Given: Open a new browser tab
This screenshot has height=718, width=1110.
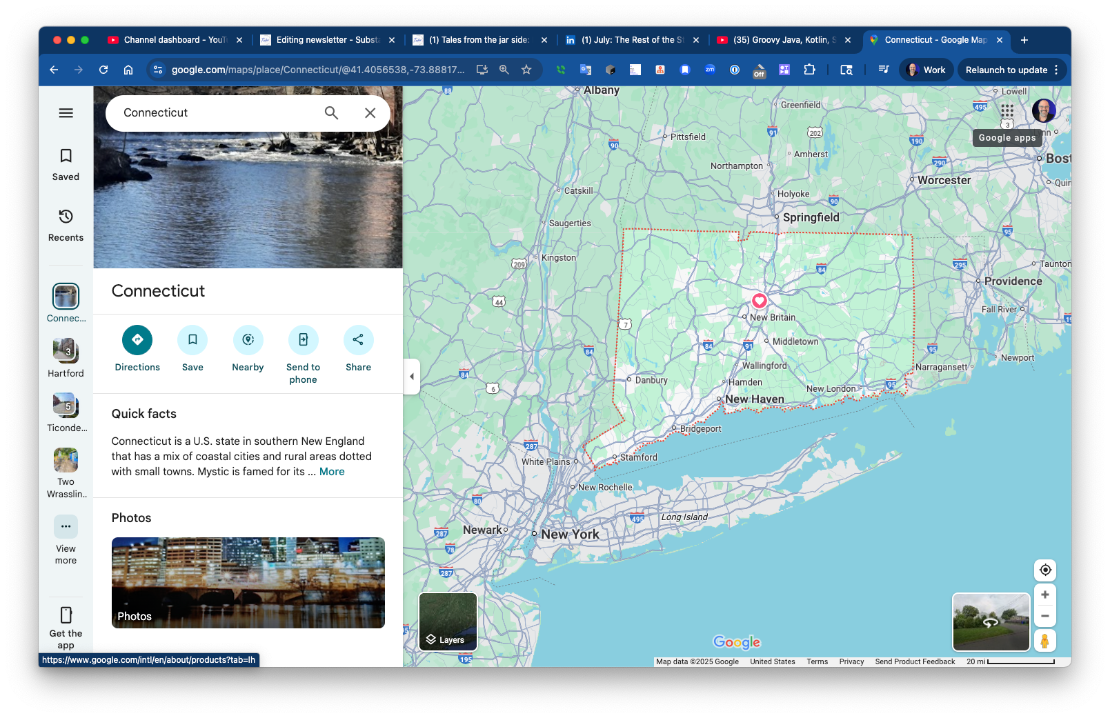Looking at the screenshot, I should coord(1024,40).
